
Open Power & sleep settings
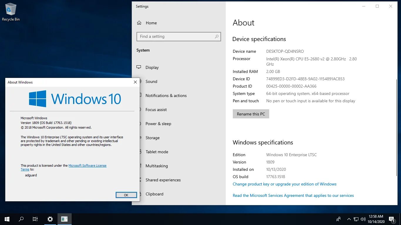click(x=158, y=124)
